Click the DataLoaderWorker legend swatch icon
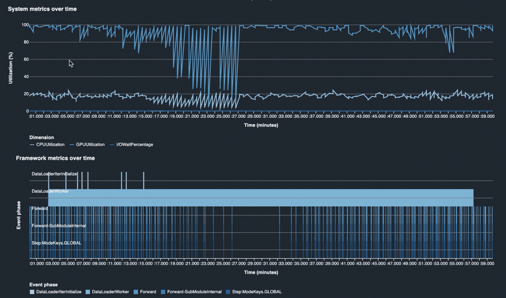The height and width of the screenshot is (298, 506). [88, 292]
